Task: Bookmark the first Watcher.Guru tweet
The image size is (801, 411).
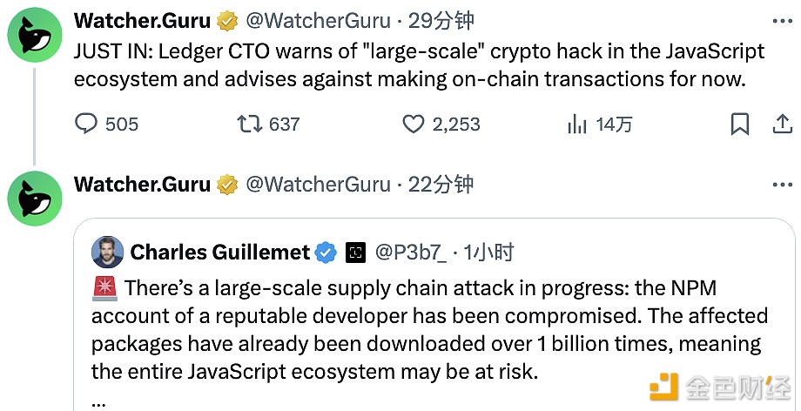Action: (x=739, y=125)
